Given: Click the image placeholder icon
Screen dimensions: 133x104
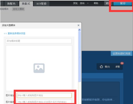Looking at the screenshot, I should pos(39,68).
